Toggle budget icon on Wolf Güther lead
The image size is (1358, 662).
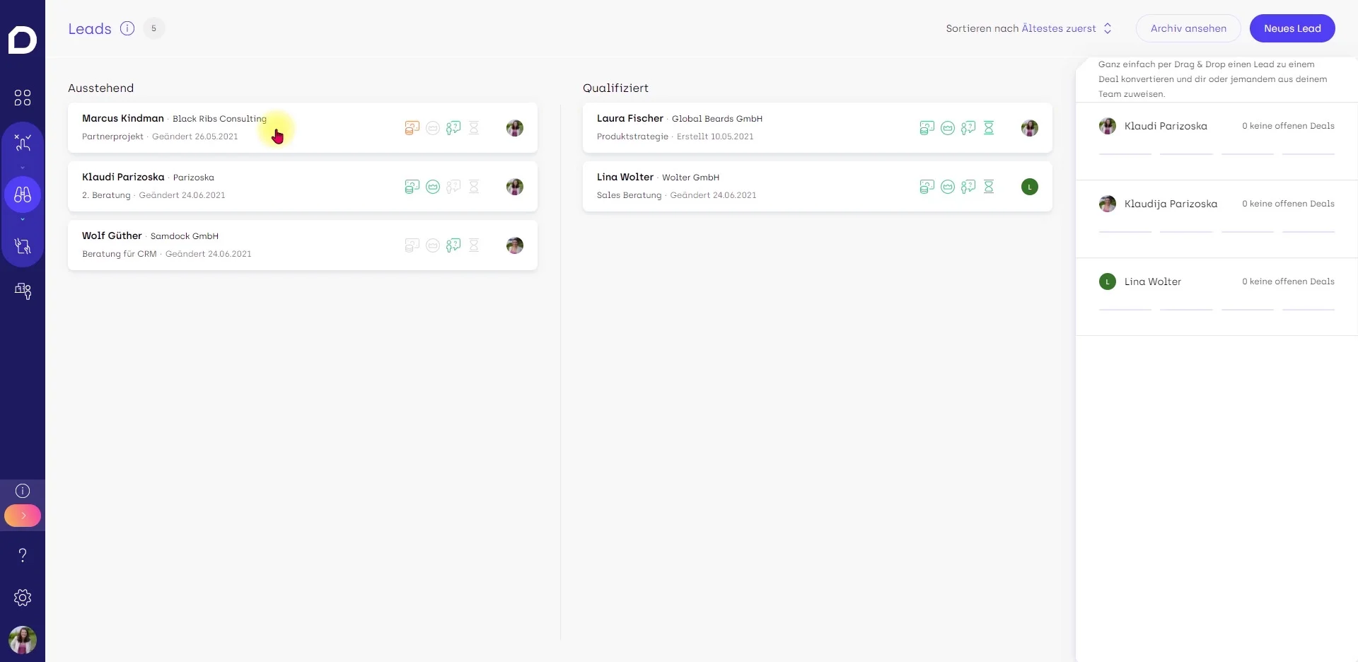pos(412,245)
